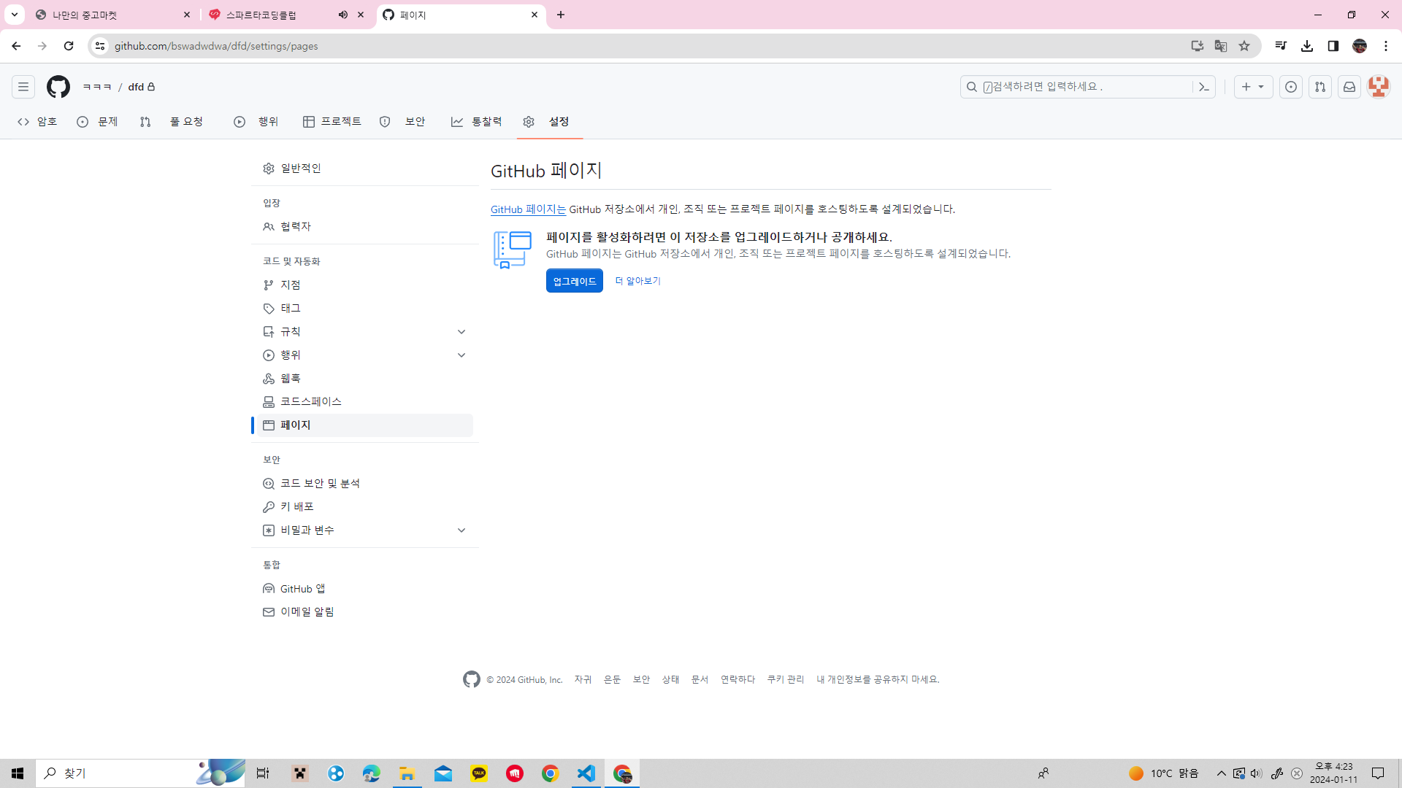Open the Task View taskbar icon
This screenshot has width=1402, height=788.
pos(263,773)
